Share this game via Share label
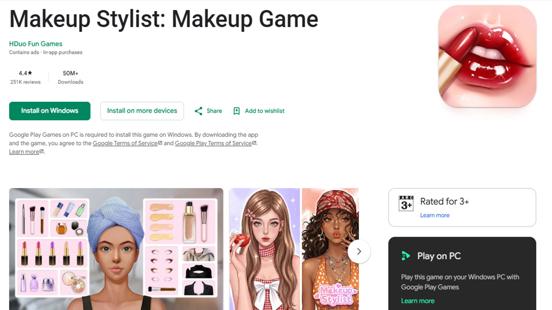Image resolution: width=552 pixels, height=310 pixels. [x=214, y=111]
